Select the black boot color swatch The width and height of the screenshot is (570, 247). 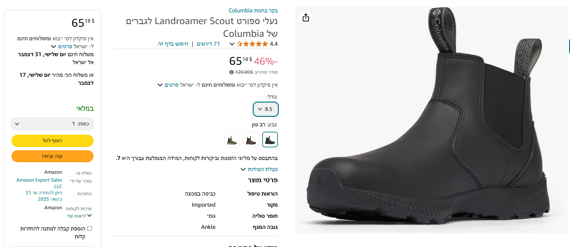coord(270,140)
